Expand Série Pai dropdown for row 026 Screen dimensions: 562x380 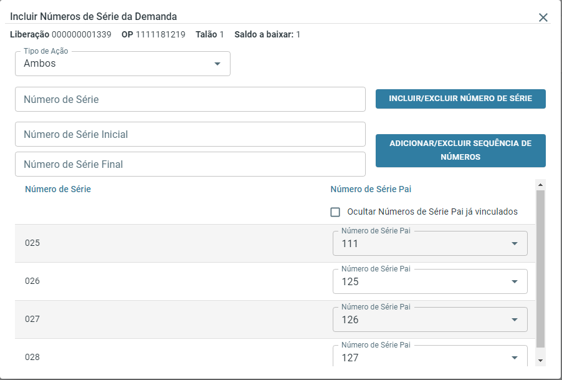point(430,281)
